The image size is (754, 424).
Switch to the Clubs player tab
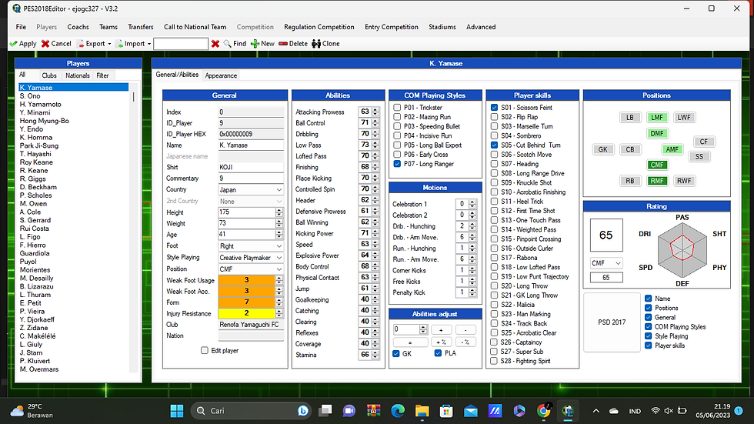(x=49, y=75)
